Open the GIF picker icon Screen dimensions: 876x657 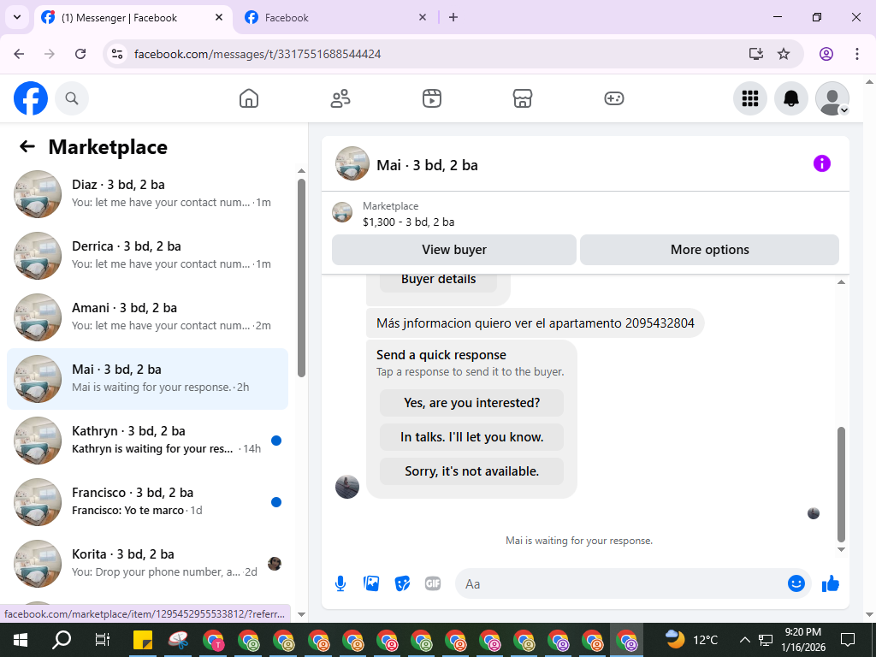433,583
